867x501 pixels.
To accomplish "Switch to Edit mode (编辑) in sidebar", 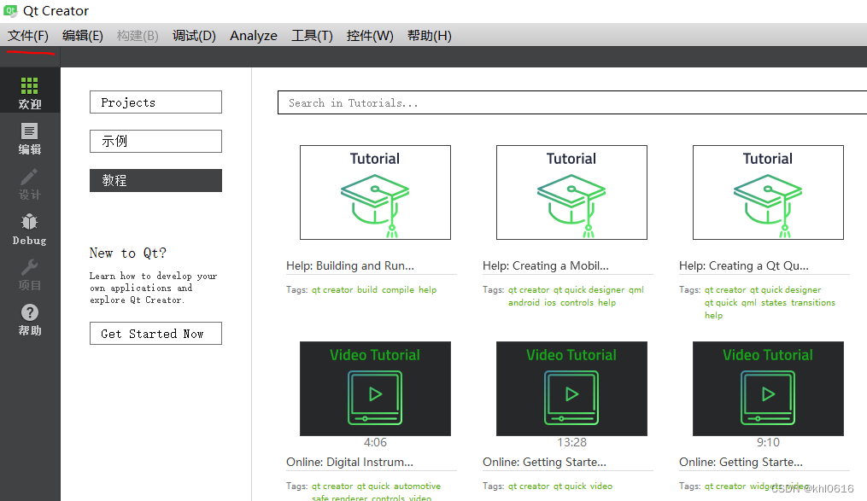I will pyautogui.click(x=30, y=138).
